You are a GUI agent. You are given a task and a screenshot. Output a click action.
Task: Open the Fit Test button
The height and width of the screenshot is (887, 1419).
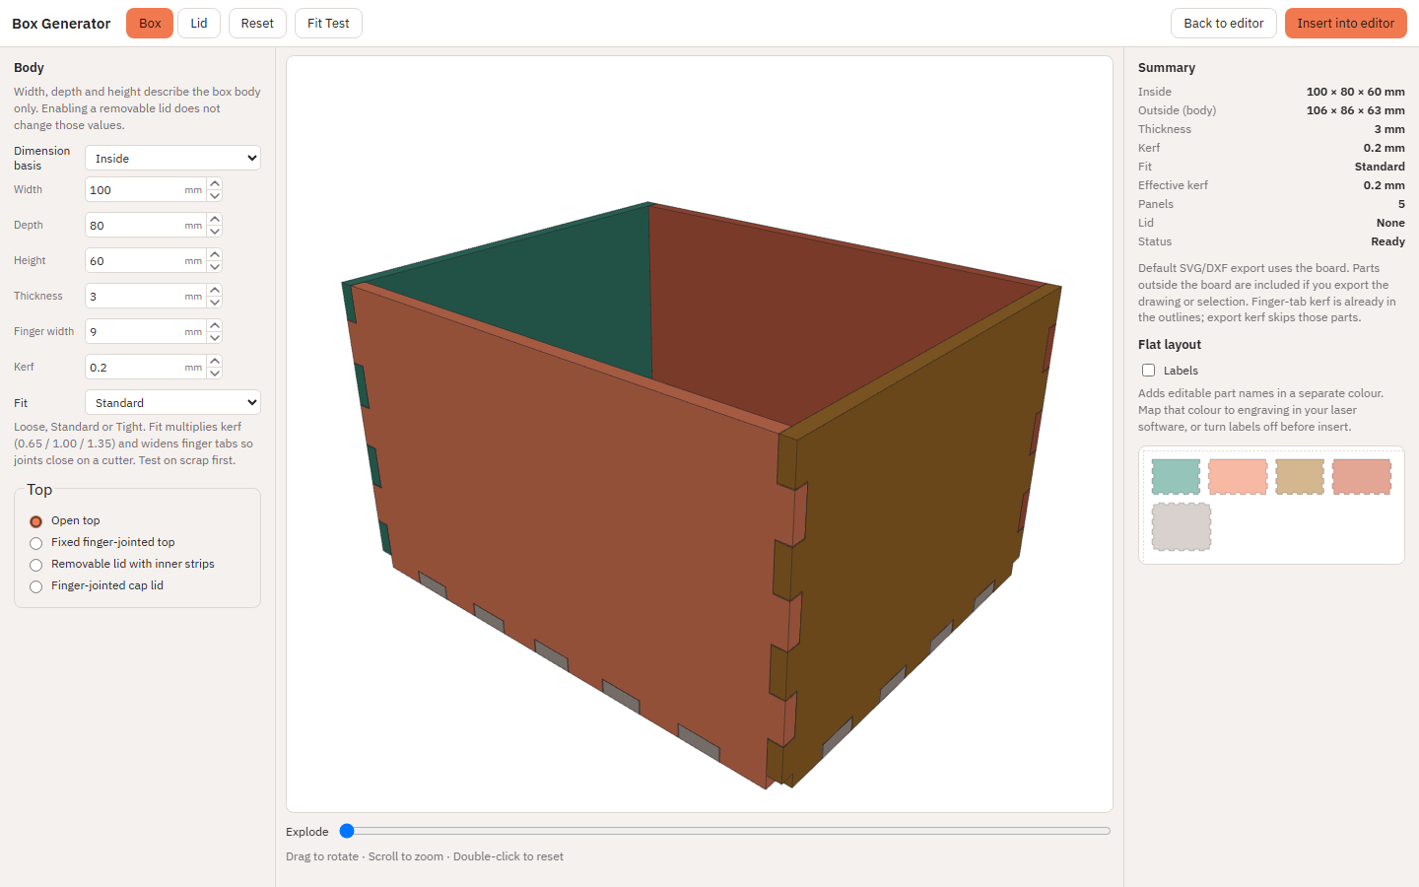coord(328,23)
